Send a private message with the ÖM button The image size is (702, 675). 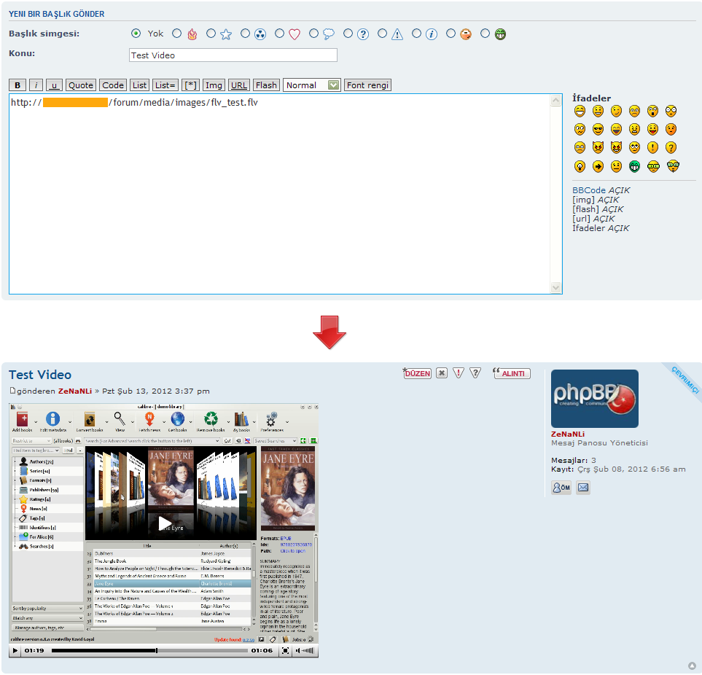[561, 488]
